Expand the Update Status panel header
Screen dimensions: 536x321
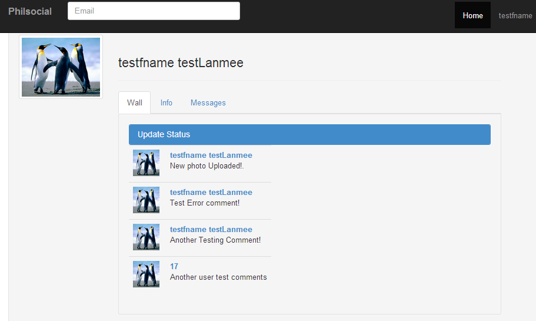(309, 134)
